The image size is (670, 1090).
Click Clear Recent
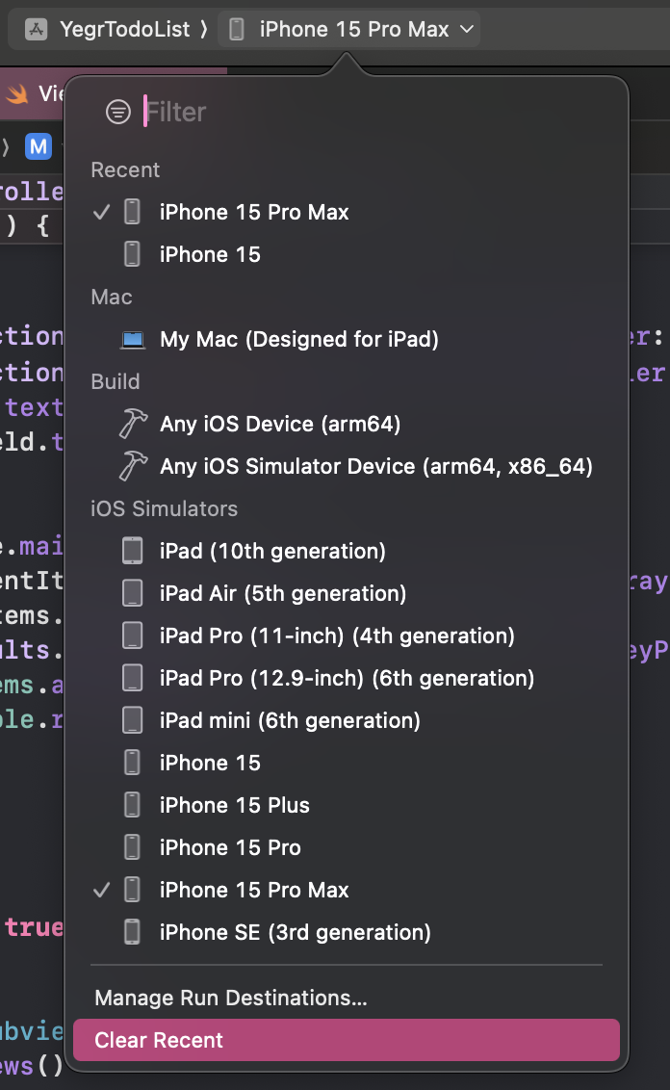pyautogui.click(x=347, y=1040)
